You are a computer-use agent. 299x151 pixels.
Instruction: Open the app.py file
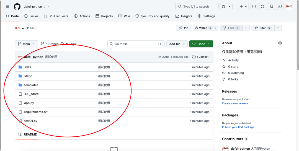coord(29,103)
